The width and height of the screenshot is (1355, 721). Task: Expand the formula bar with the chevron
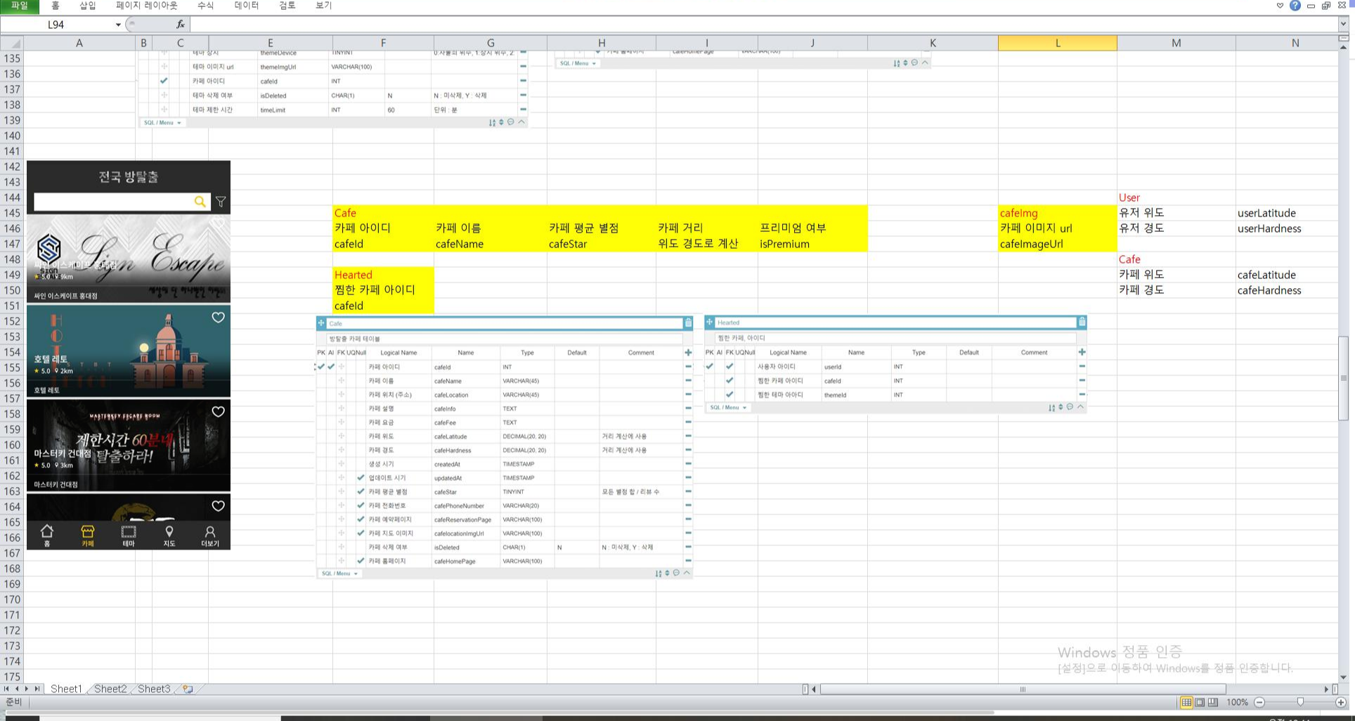coord(1343,24)
